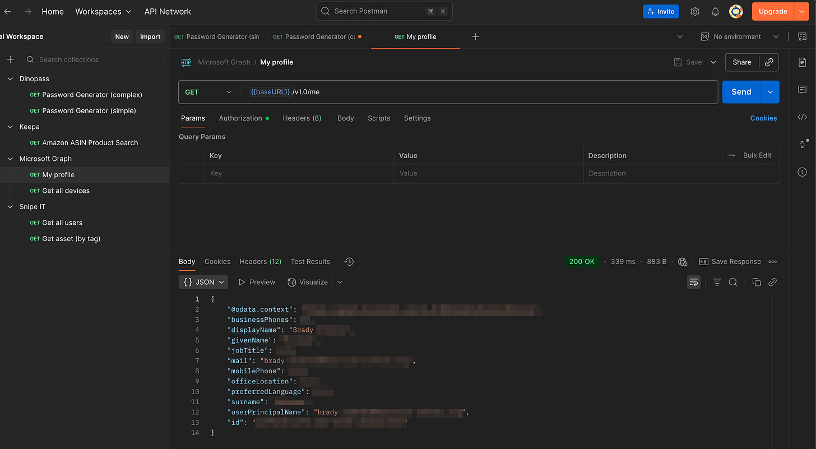The image size is (816, 449).
Task: Click the Save Response button
Action: coord(730,262)
